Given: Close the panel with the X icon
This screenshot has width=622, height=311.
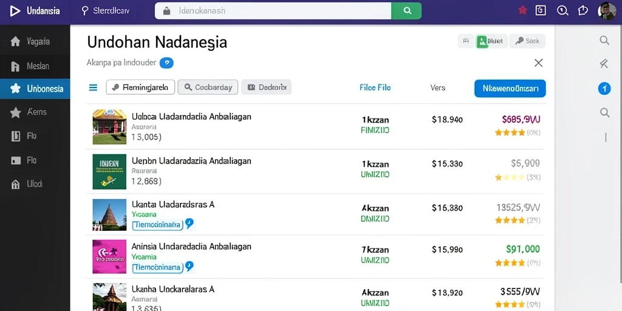Looking at the screenshot, I should coord(538,63).
